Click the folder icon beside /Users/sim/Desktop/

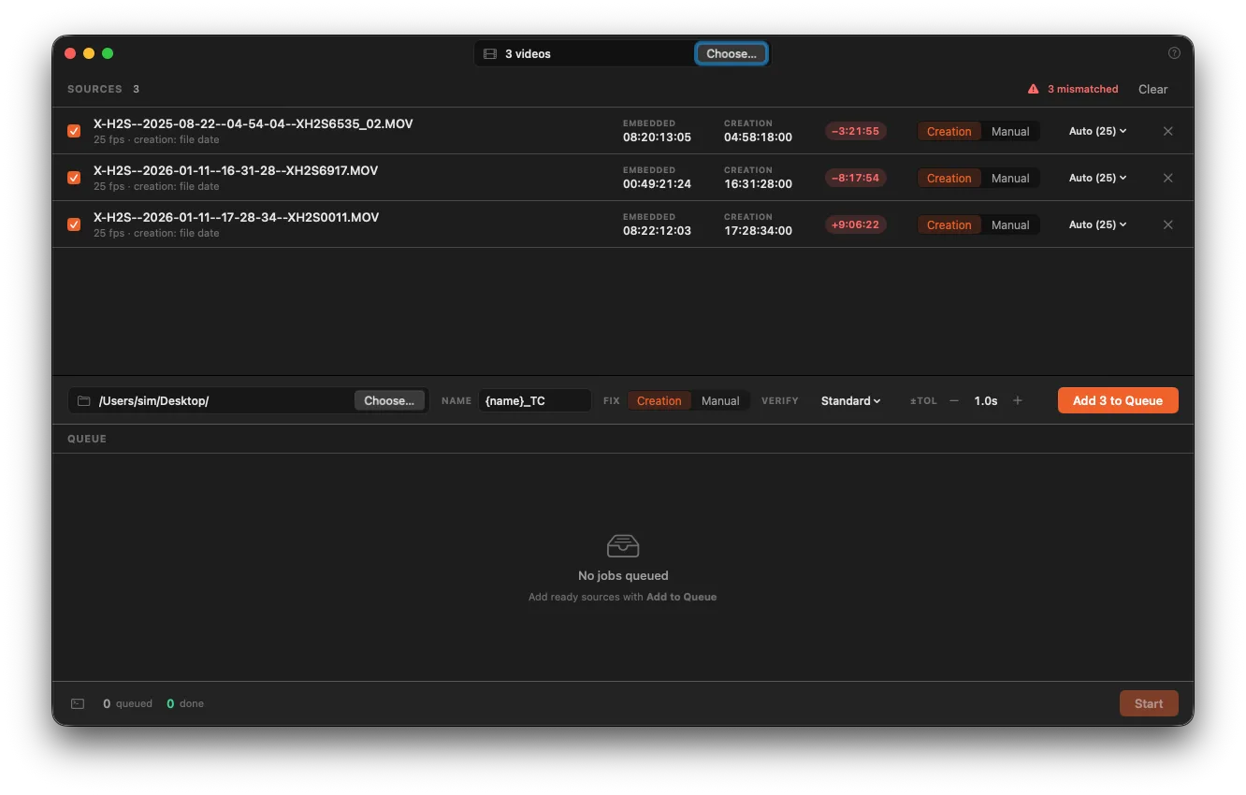83,400
